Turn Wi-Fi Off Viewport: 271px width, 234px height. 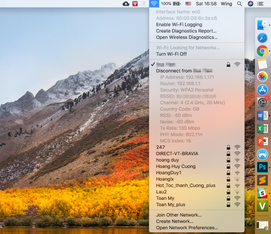point(171,54)
